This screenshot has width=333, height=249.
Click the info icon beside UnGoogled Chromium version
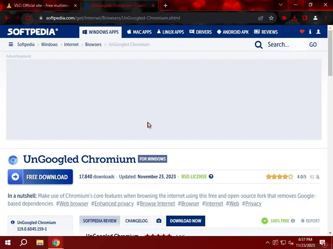(13, 222)
